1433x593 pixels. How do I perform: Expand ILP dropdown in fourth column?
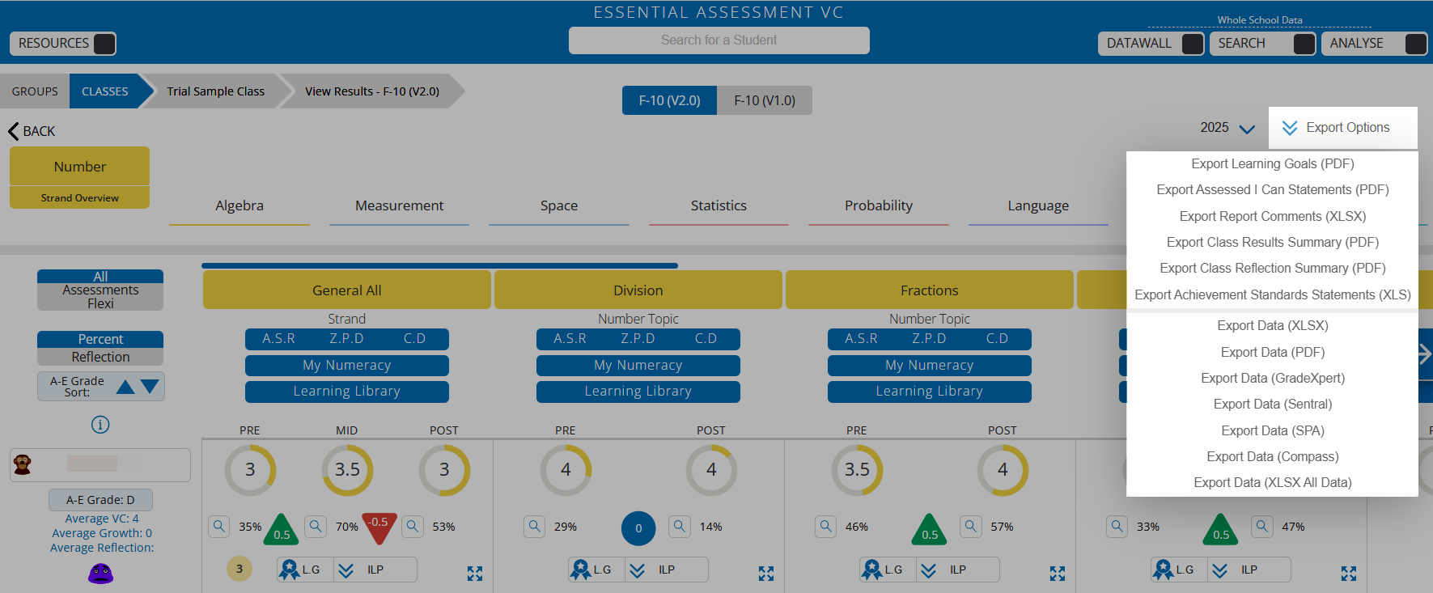1219,570
